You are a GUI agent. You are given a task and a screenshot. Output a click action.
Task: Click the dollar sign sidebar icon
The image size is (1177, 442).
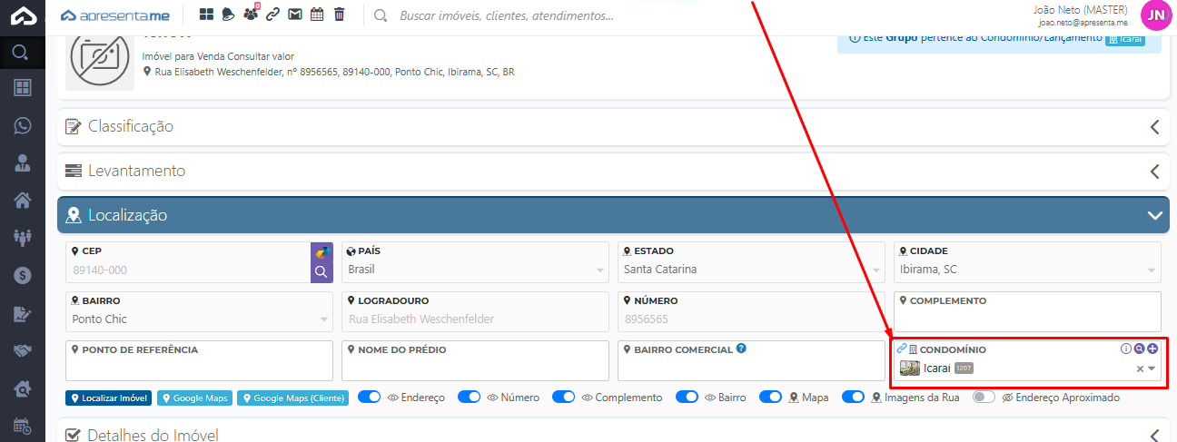point(22,274)
